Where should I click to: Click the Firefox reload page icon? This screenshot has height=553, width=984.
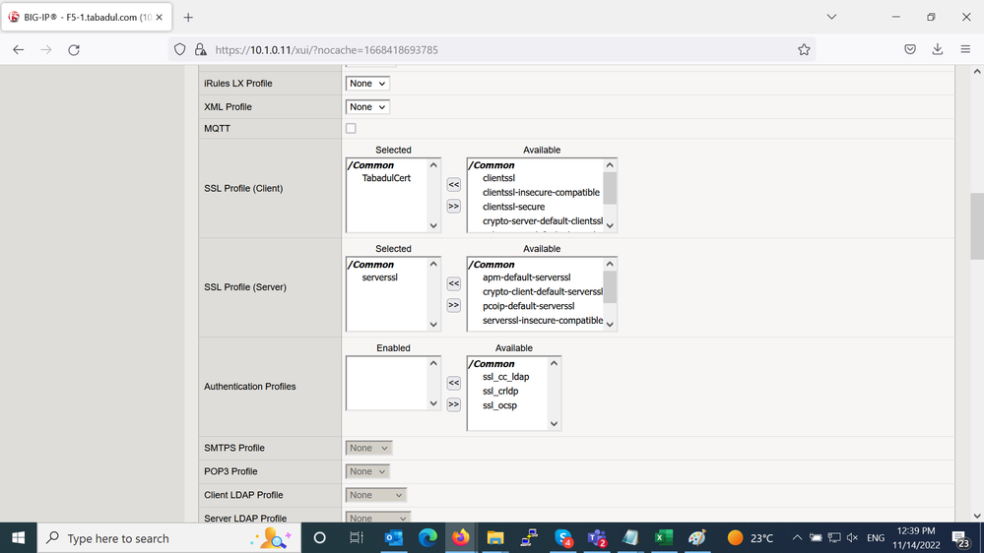pyautogui.click(x=74, y=49)
